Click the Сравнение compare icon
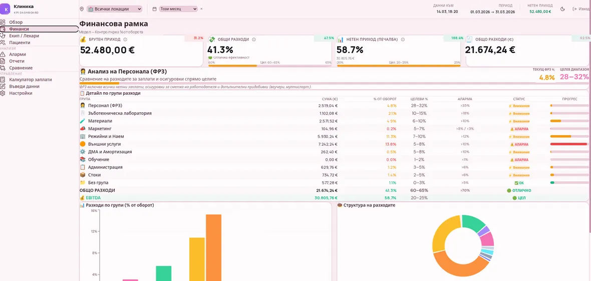 (x=3, y=68)
